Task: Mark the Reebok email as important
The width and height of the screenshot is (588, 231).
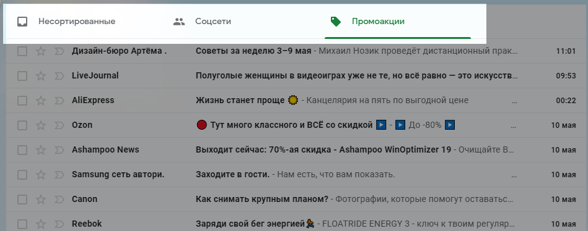Action: [x=59, y=224]
